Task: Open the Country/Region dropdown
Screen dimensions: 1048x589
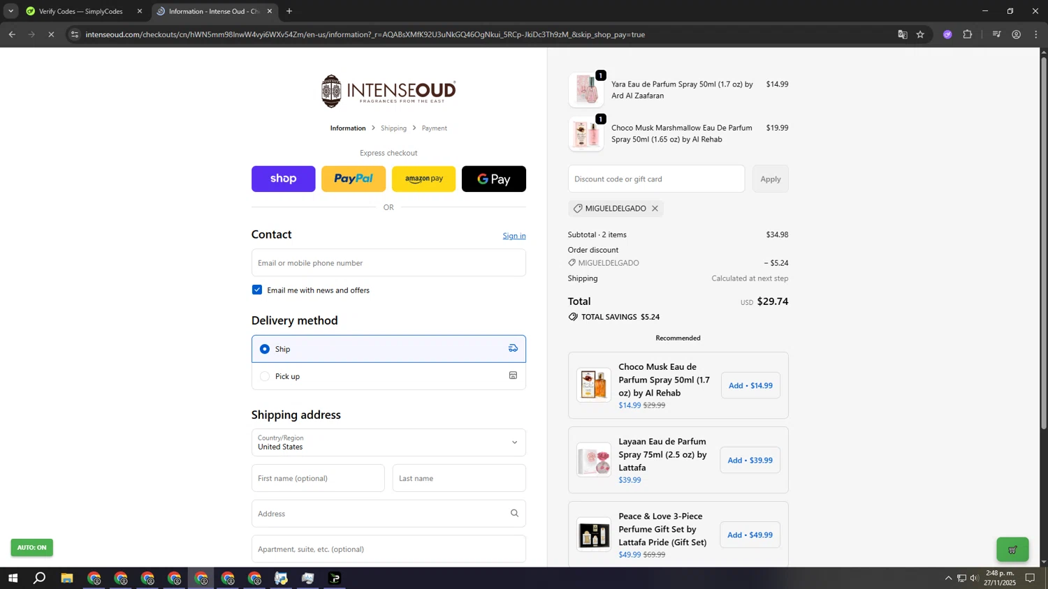Action: coord(388,442)
